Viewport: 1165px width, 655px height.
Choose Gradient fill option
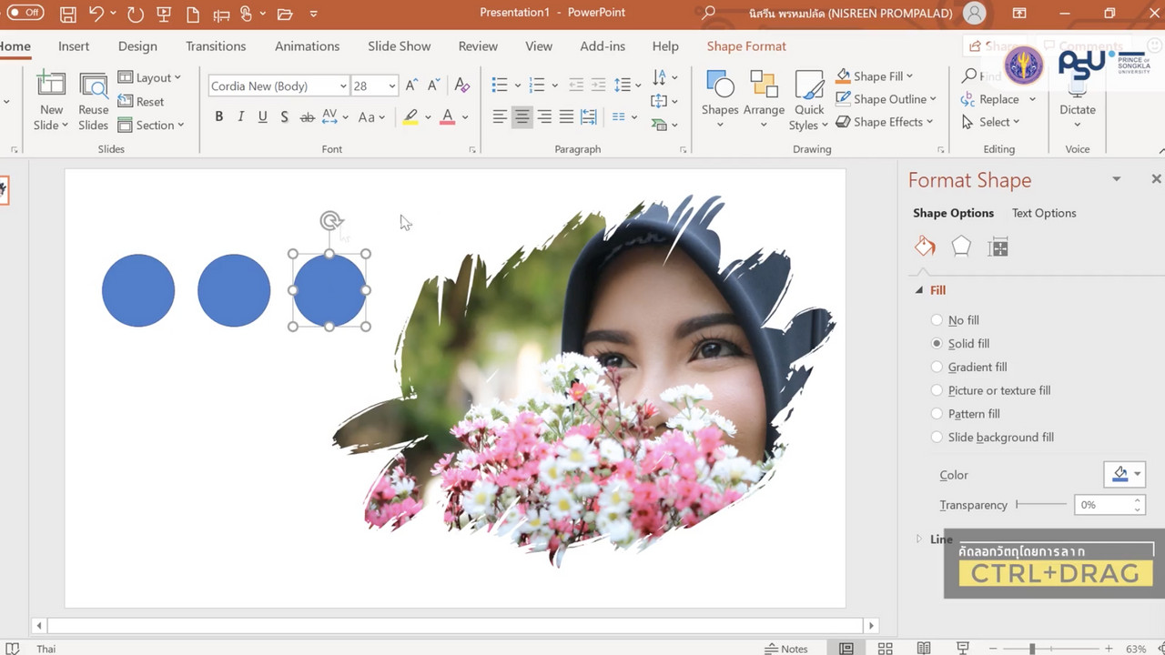(969, 367)
